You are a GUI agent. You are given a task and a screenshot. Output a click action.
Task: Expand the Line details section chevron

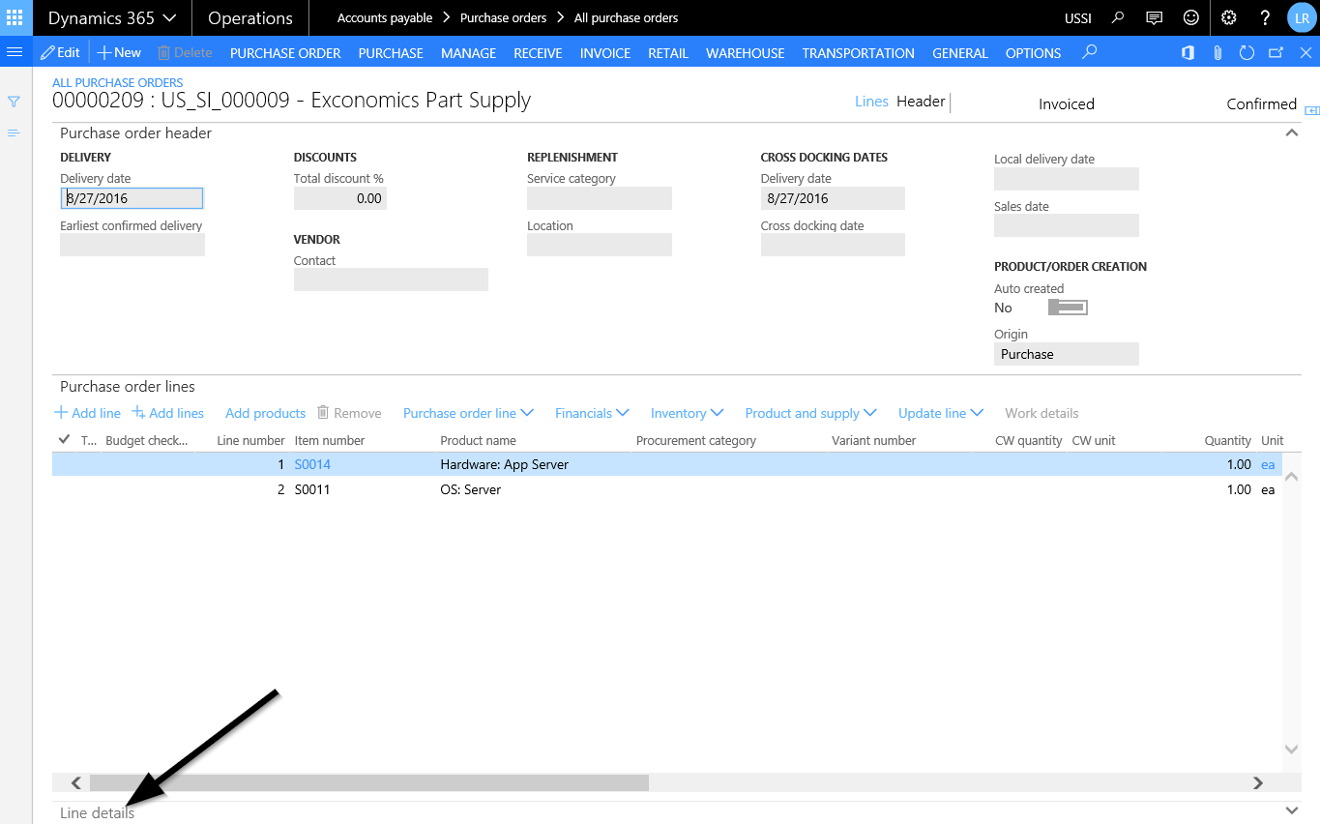(x=1291, y=810)
